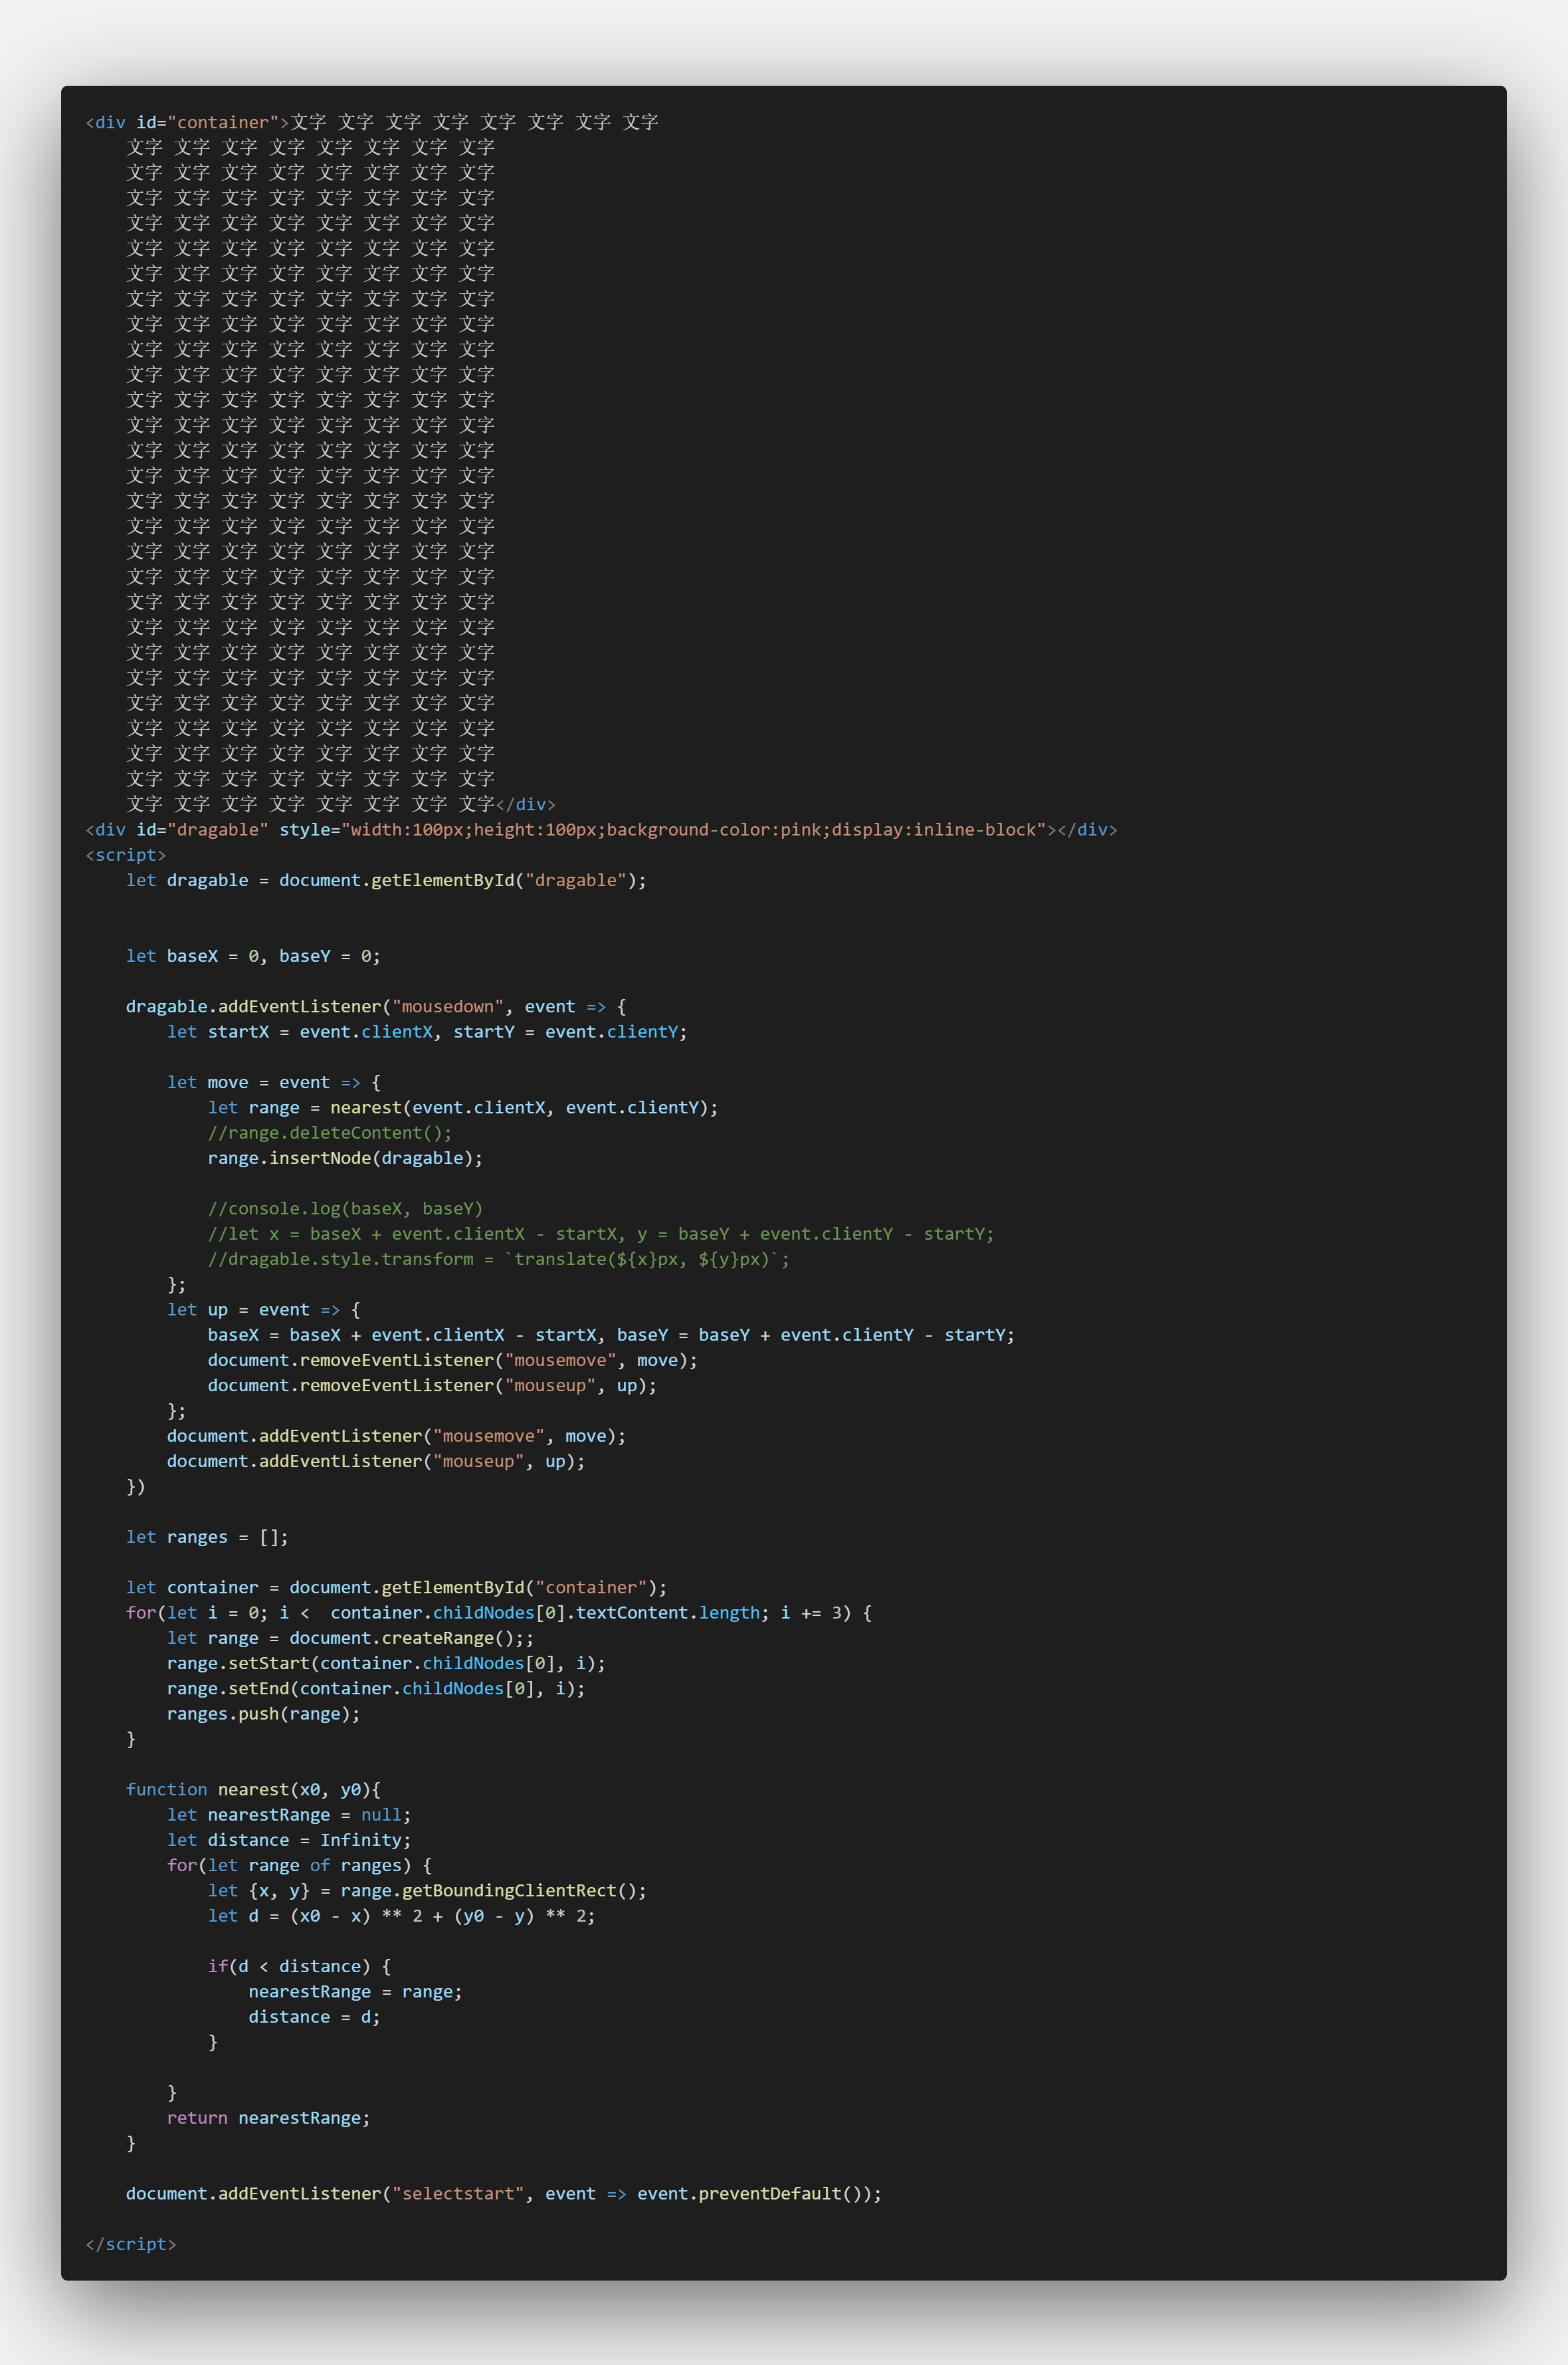
Task: Click the opening script tag
Action: [x=126, y=854]
